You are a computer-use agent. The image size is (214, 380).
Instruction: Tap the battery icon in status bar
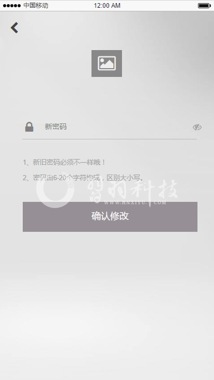coord(204,6)
